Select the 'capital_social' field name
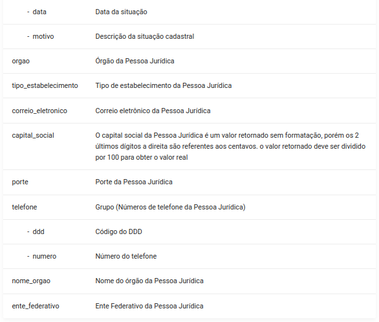Screen dimensions: 379x322 coord(33,136)
